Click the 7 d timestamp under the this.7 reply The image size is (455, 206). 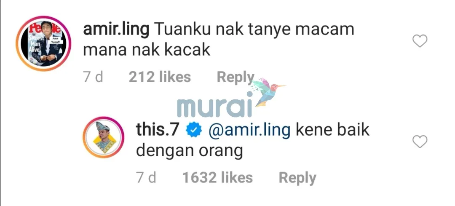click(146, 178)
